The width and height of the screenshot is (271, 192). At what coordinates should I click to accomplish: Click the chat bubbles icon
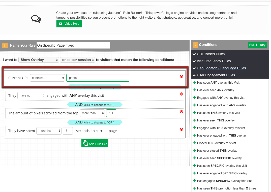(36, 19)
